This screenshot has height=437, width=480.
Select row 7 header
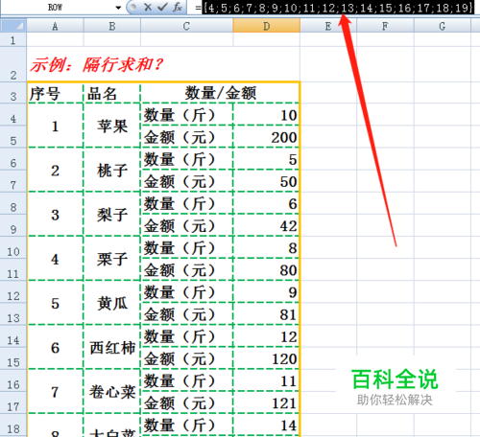coord(13,181)
